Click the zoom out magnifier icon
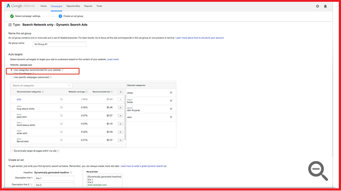The height and width of the screenshot is (191, 341). (318, 171)
